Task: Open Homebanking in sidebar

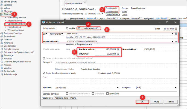Action: click(14, 27)
